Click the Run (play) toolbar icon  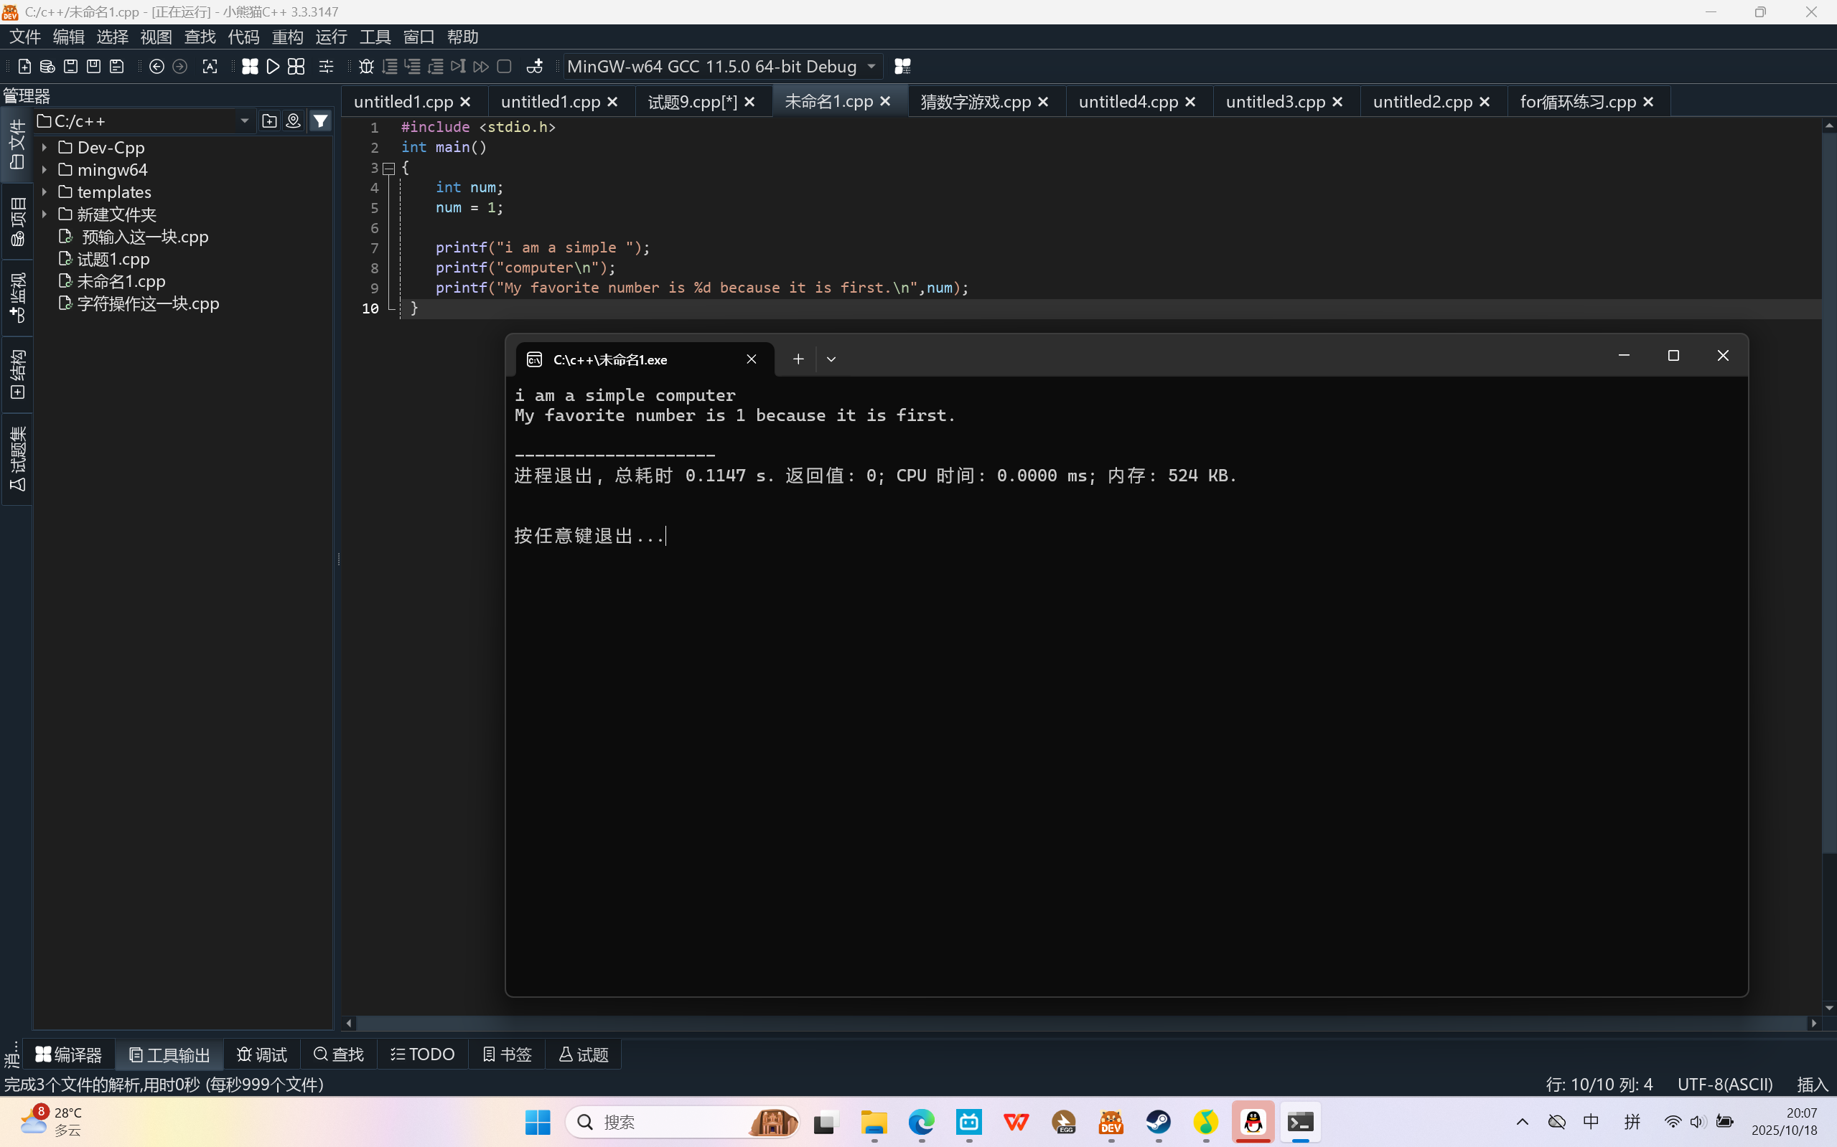[x=274, y=67]
